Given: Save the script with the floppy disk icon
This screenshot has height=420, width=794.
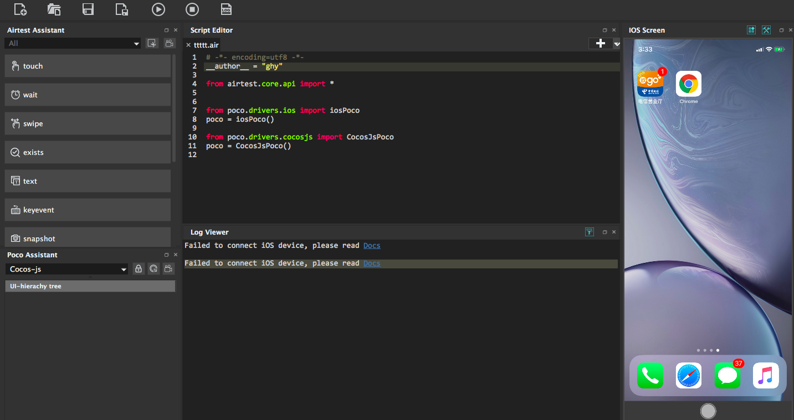Looking at the screenshot, I should 88,9.
